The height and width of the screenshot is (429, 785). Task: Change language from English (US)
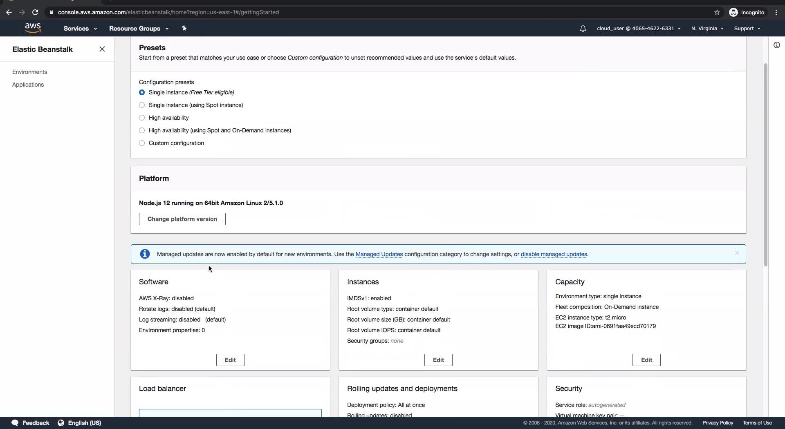pyautogui.click(x=85, y=423)
